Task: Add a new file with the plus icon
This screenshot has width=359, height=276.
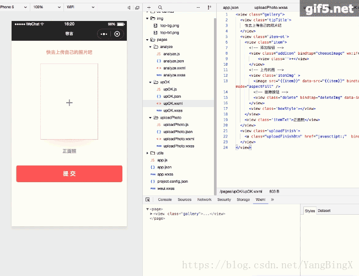Action: [149, 7]
